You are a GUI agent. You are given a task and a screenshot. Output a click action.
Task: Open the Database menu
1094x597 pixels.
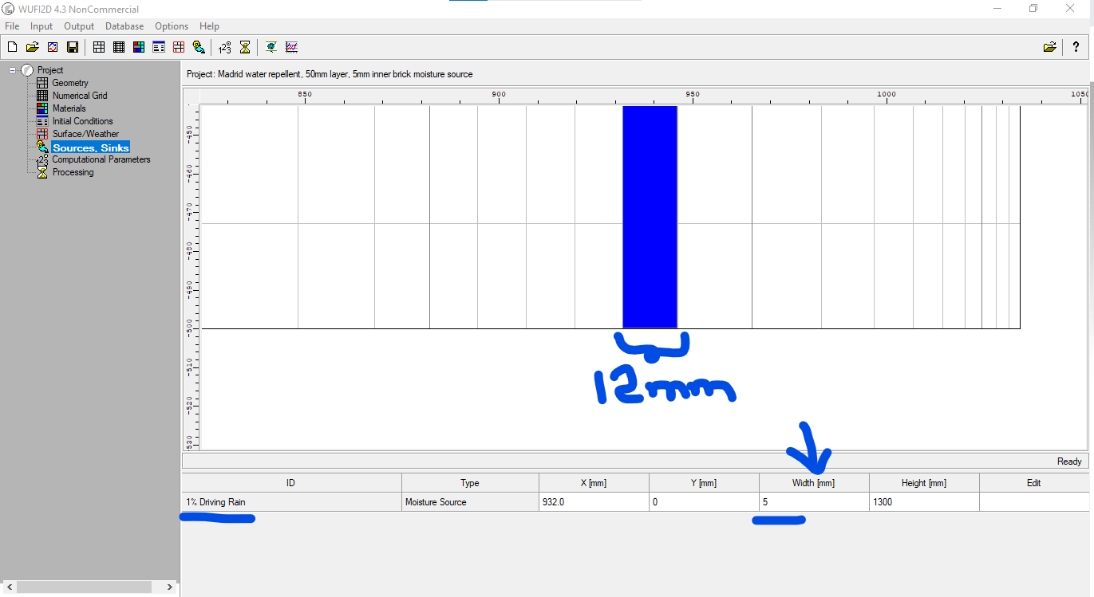coord(124,26)
